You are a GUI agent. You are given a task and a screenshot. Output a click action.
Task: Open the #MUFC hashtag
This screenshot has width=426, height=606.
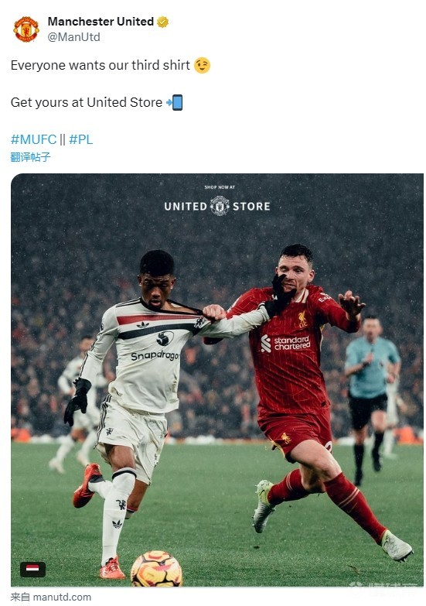coord(33,139)
